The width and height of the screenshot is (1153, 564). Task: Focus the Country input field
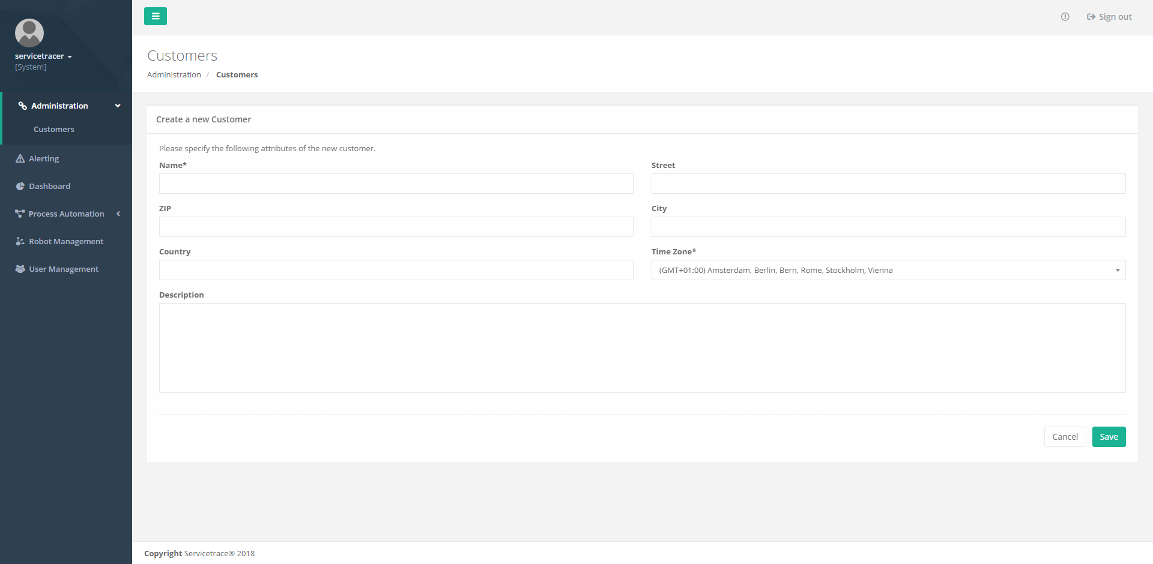(396, 270)
